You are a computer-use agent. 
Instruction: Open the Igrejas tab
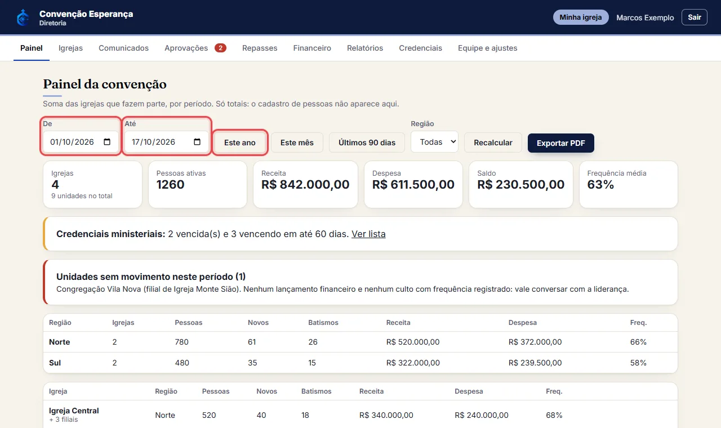[70, 48]
